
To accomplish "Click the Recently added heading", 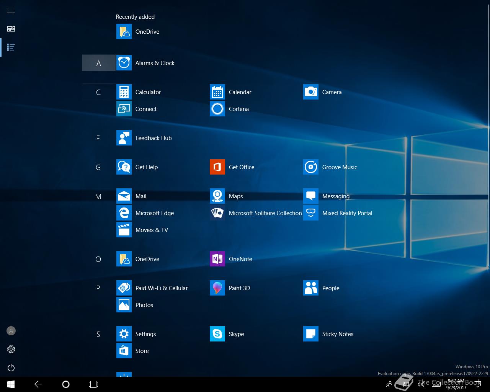I will tap(135, 17).
